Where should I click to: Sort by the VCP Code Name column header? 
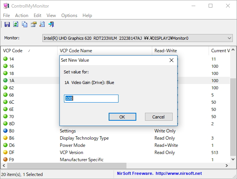click(104, 51)
